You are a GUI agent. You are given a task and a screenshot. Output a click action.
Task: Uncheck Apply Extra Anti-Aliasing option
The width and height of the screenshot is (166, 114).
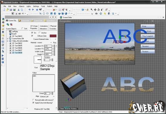[33, 103]
